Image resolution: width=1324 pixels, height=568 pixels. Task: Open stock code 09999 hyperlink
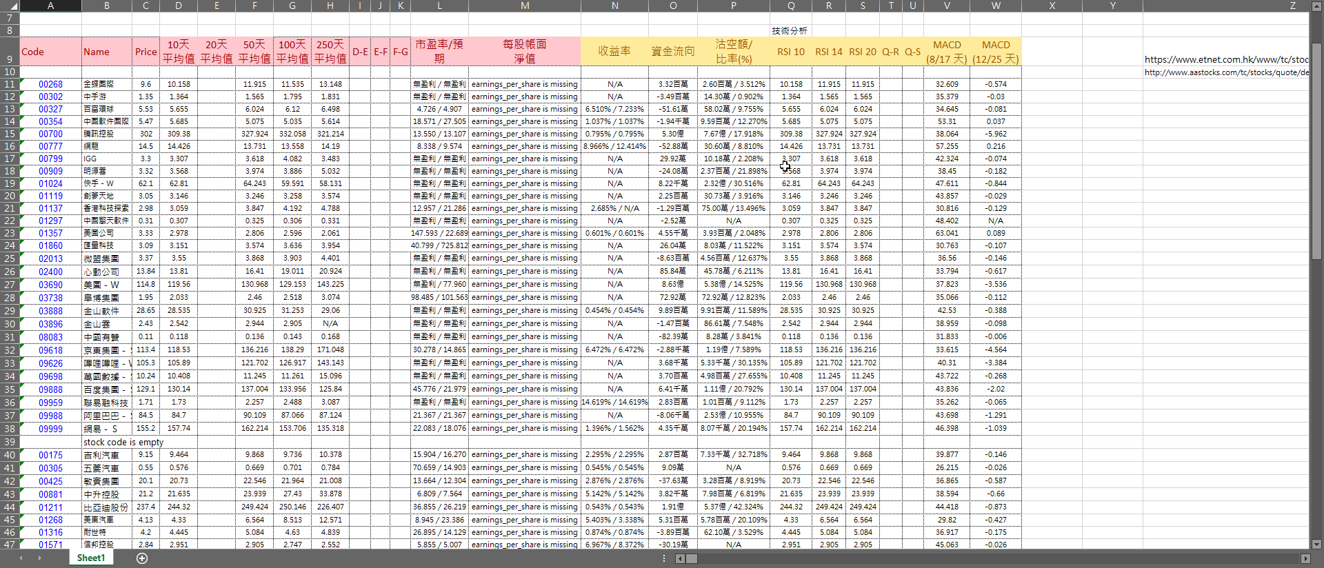click(x=50, y=429)
